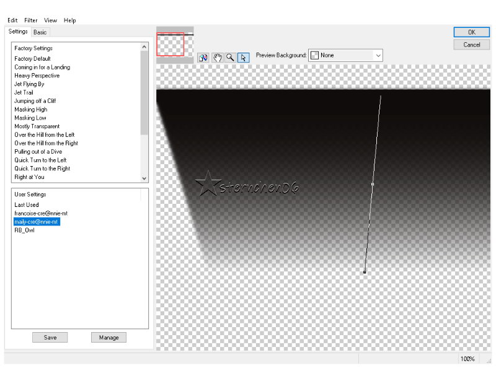496x368 pixels.
Task: Select Jumping off a Cliff preset
Action: click(x=35, y=101)
